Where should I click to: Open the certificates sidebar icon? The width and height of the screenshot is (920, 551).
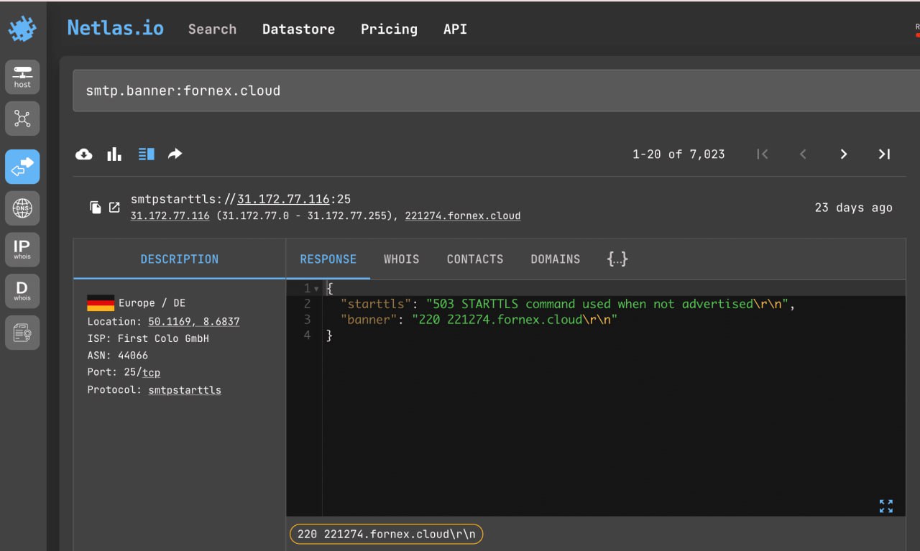click(x=22, y=333)
